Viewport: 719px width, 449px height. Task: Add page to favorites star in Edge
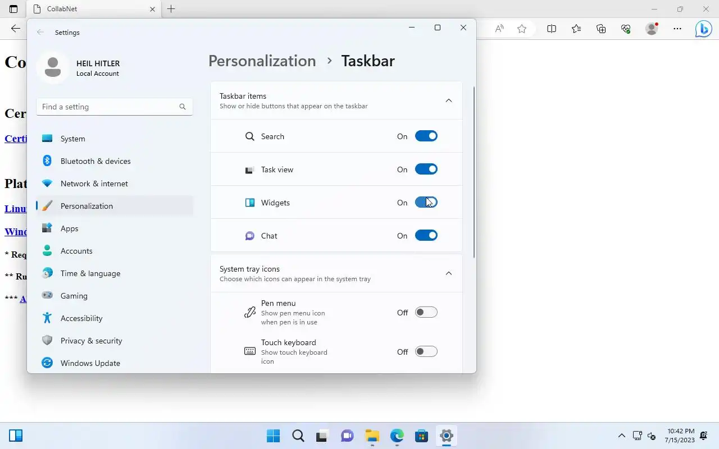(522, 29)
